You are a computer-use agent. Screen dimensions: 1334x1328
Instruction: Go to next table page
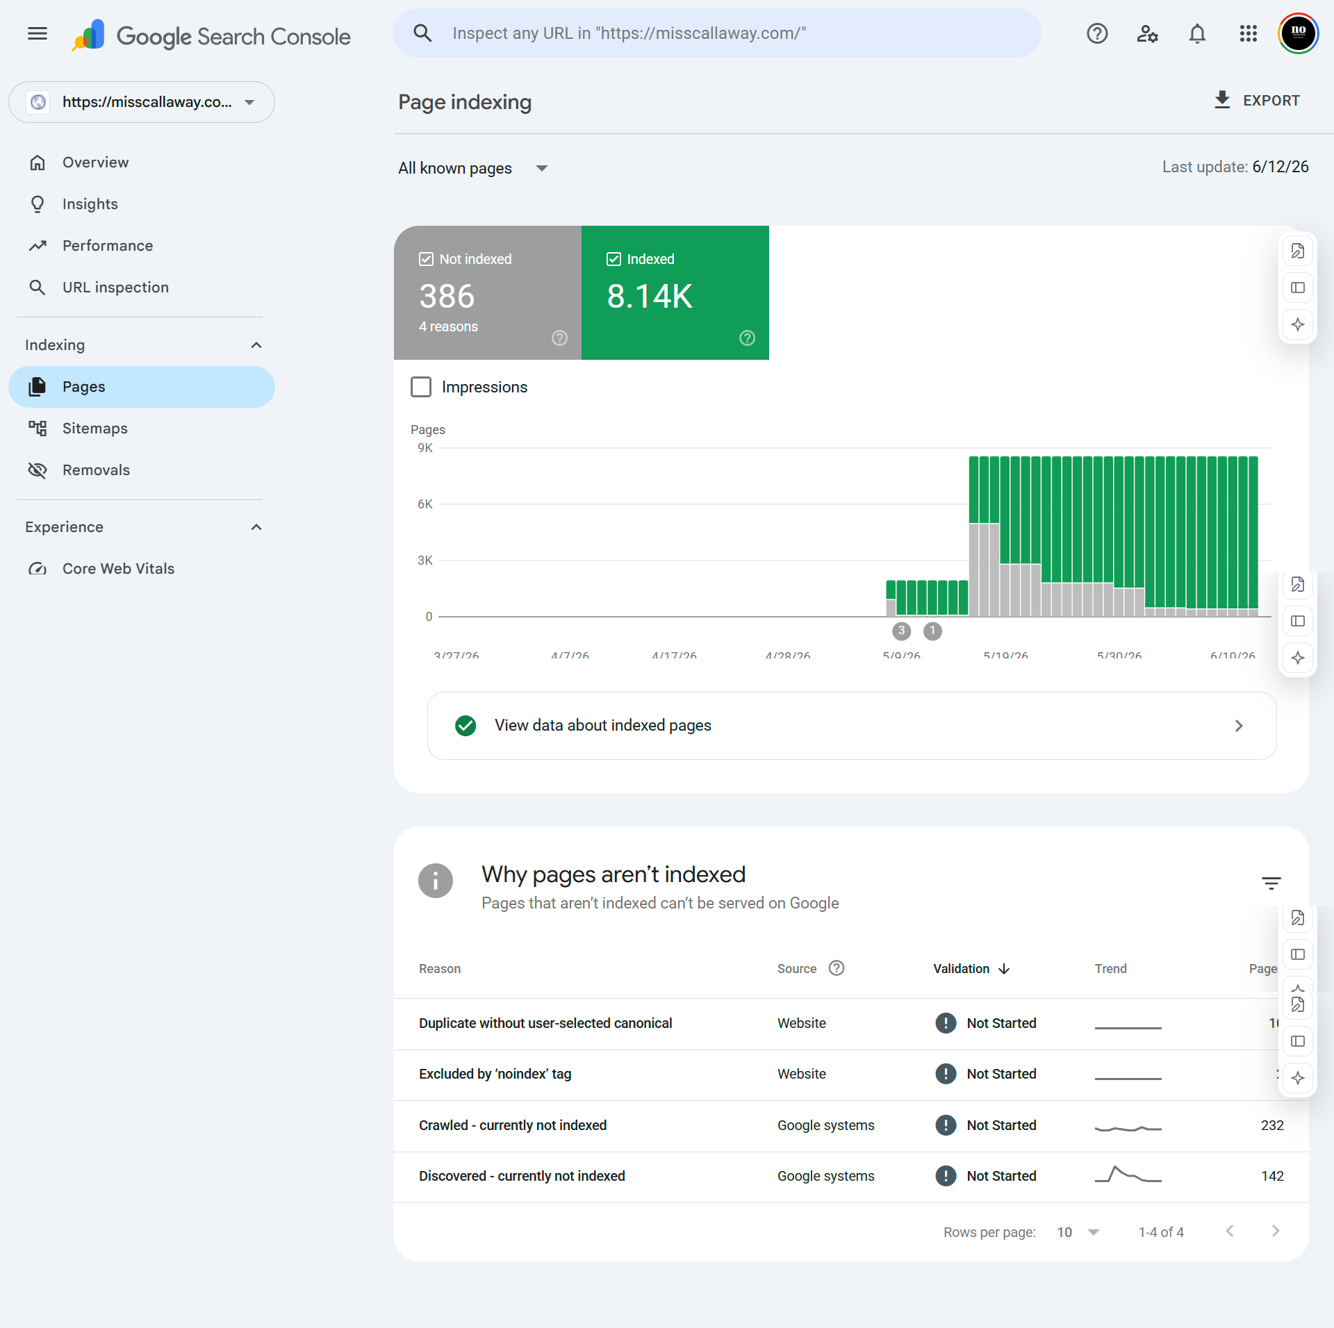point(1276,1231)
